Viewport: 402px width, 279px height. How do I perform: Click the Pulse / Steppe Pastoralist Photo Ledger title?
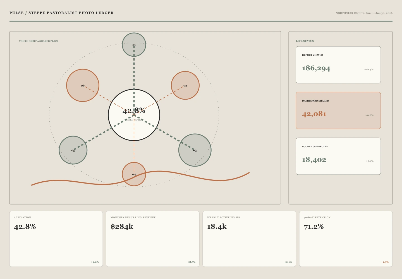tap(62, 13)
